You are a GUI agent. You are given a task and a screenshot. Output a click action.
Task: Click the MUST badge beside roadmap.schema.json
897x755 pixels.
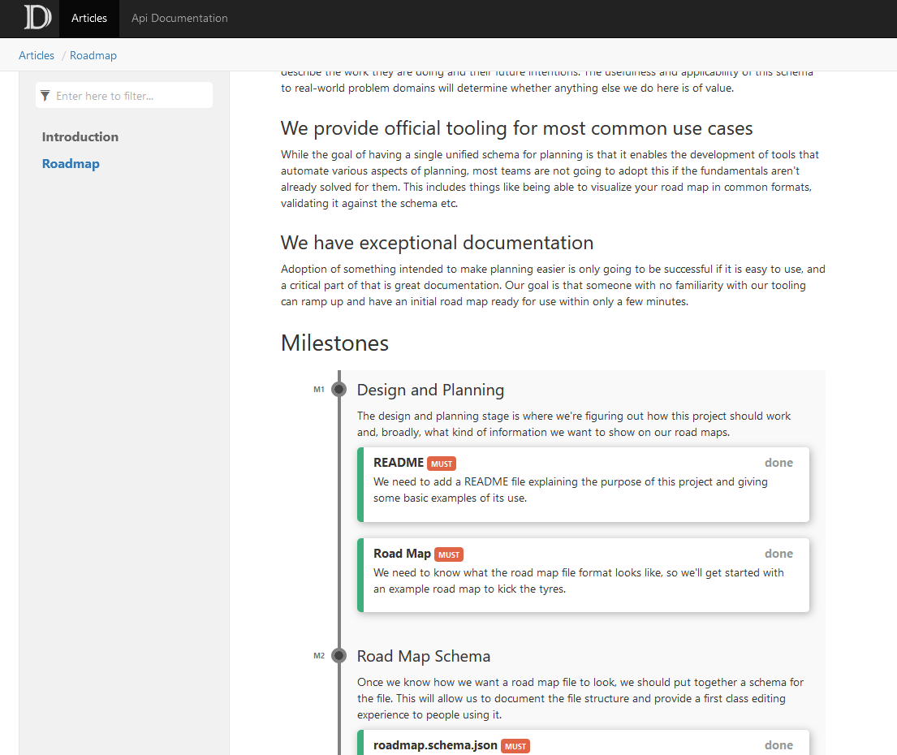(515, 745)
